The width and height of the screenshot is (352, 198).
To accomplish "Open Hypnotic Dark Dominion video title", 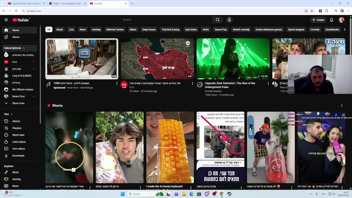I will click(x=230, y=85).
